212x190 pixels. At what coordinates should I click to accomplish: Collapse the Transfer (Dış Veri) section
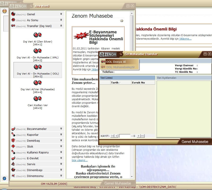click(x=61, y=26)
